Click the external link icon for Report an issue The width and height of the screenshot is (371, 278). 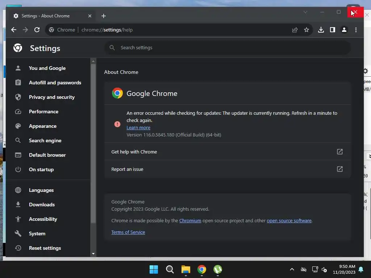tap(340, 169)
